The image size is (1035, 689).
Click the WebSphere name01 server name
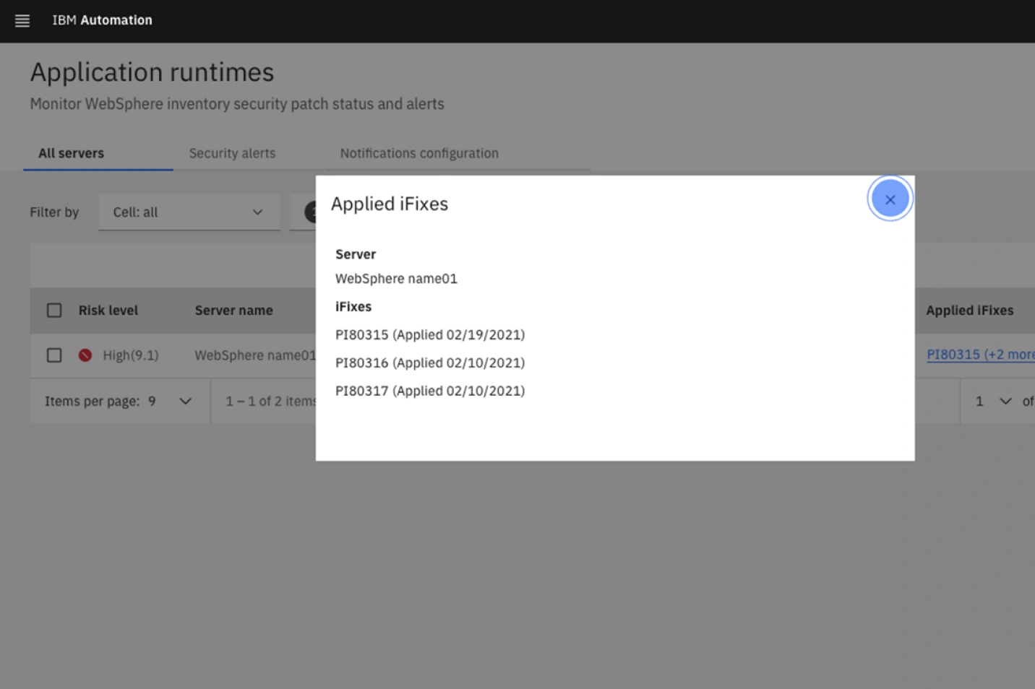[253, 355]
